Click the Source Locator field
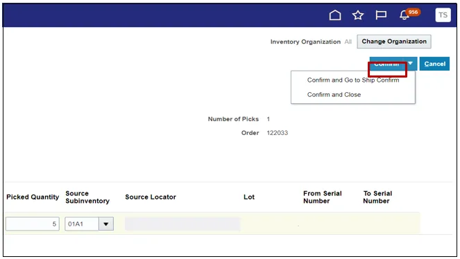The image size is (460, 259). coord(182,224)
